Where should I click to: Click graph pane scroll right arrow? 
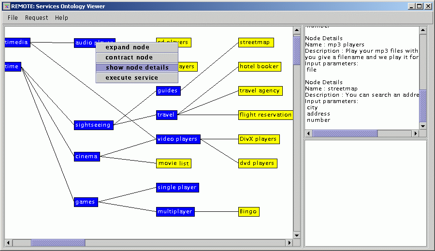(290, 243)
